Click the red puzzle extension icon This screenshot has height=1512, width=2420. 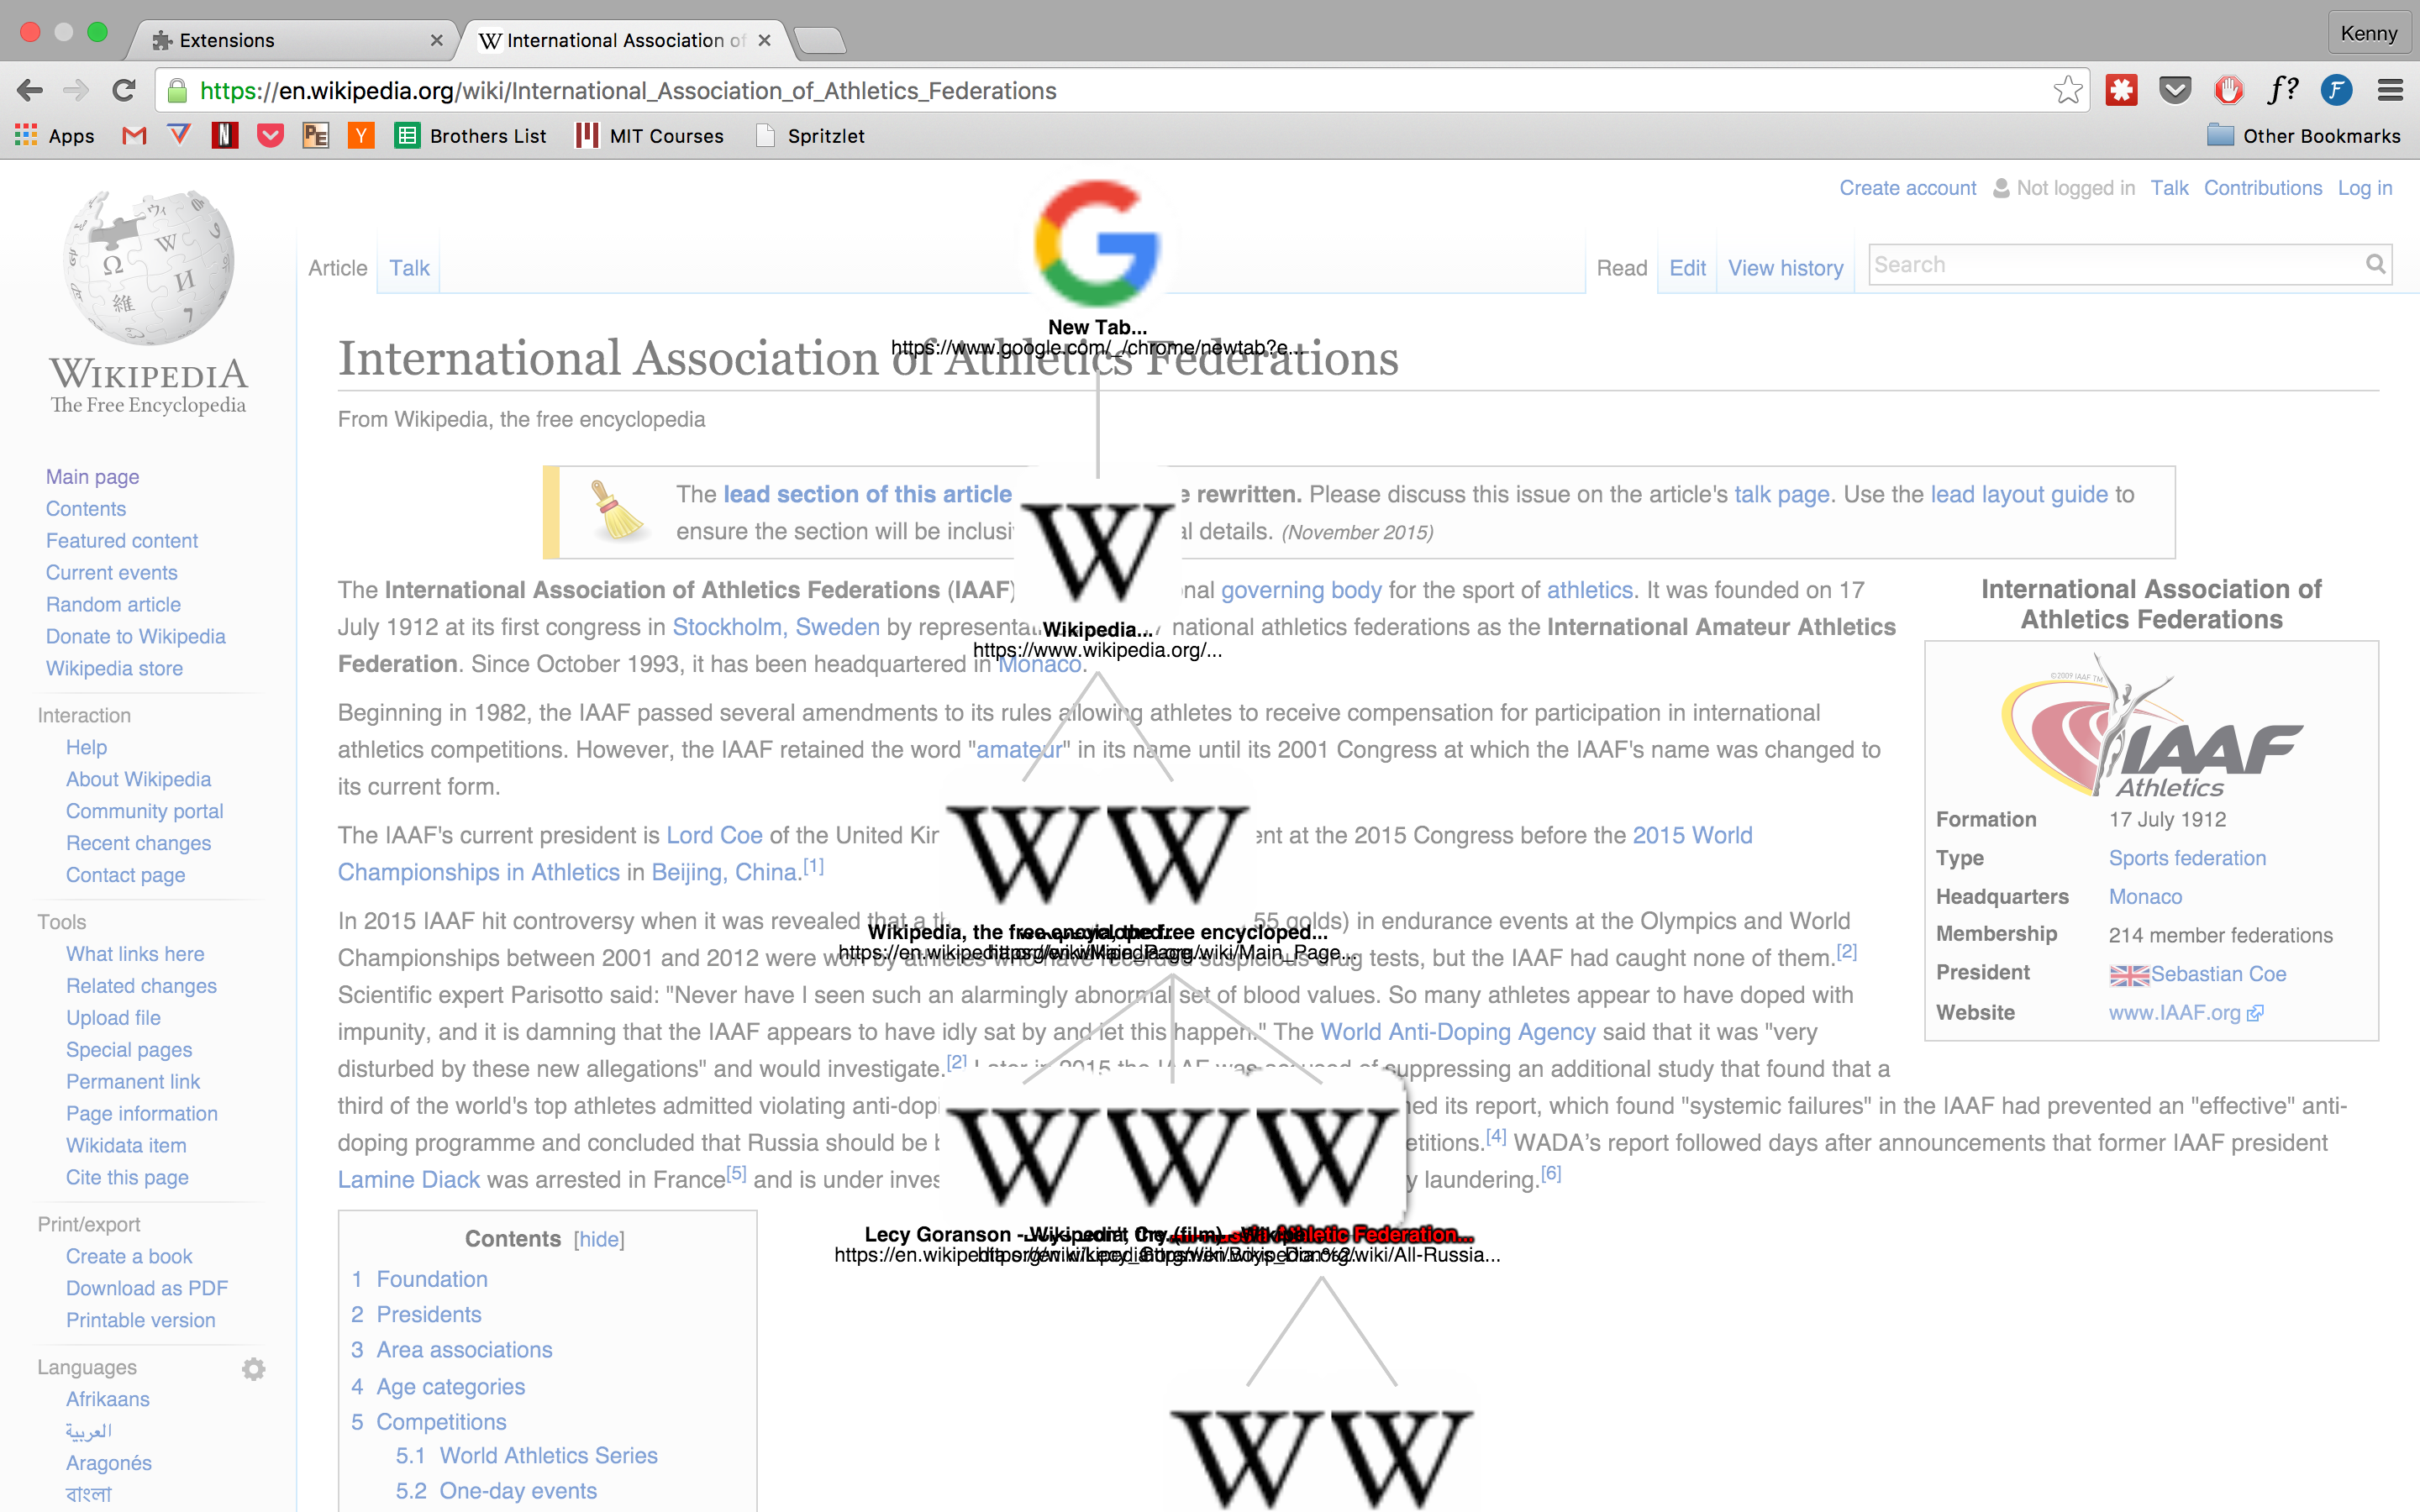2121,91
